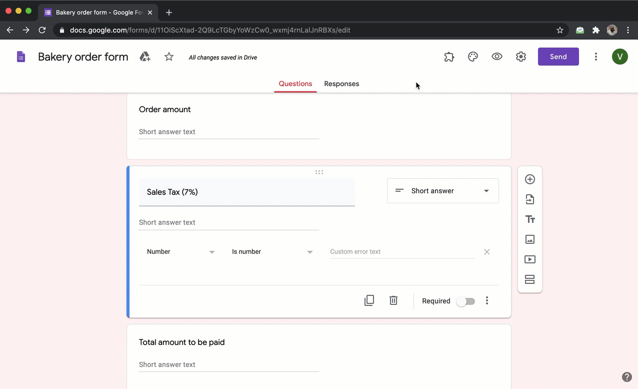The height and width of the screenshot is (389, 638).
Task: Preview the form with the eye icon
Action: [x=496, y=57]
